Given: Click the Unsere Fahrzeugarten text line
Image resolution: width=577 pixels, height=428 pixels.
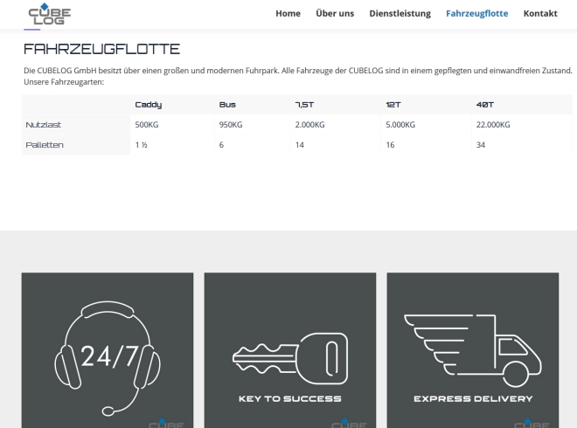Looking at the screenshot, I should point(64,82).
